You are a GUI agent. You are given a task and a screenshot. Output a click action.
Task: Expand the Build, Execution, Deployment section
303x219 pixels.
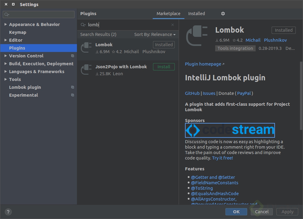click(6, 64)
